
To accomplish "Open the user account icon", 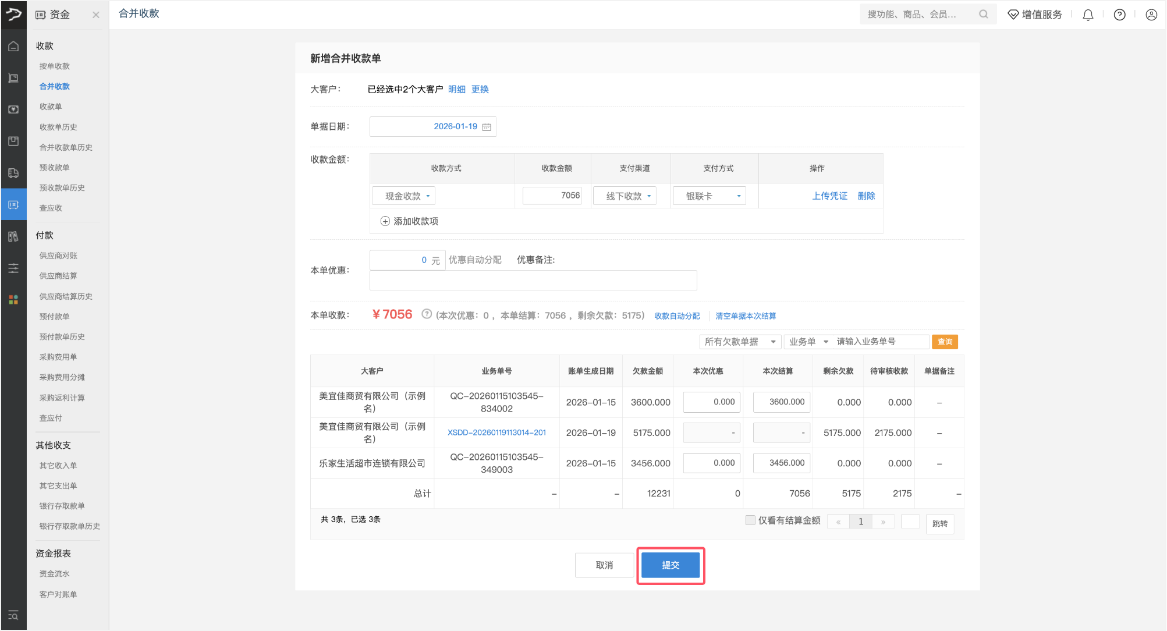I will (1151, 15).
